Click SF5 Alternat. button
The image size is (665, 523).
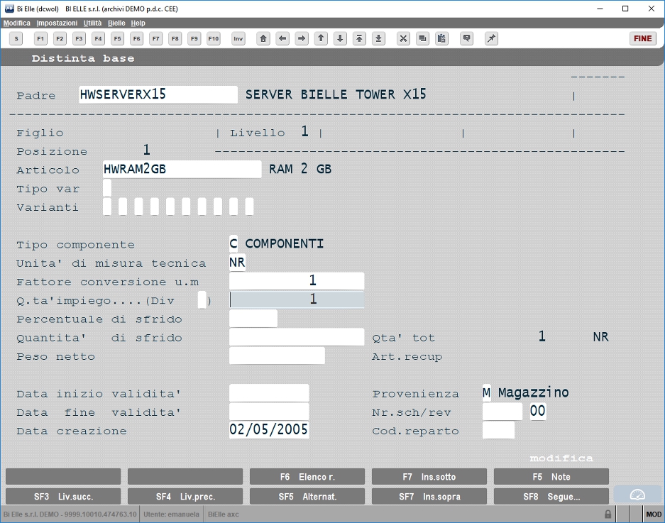click(307, 496)
